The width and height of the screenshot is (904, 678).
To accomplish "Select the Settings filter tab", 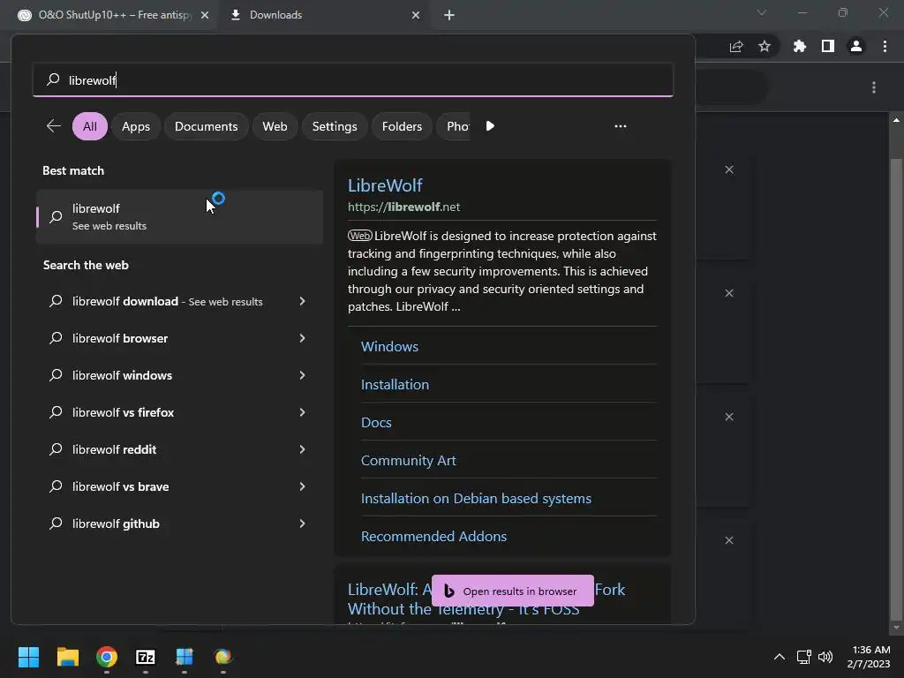I will coord(335,126).
